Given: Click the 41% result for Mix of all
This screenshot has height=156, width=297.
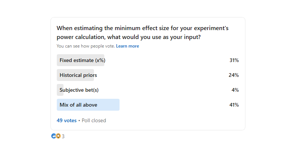Looking at the screenshot, I should click(x=234, y=105).
